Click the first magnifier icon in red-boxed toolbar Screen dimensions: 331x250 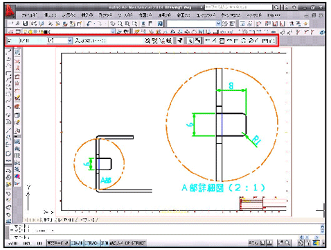point(147,41)
